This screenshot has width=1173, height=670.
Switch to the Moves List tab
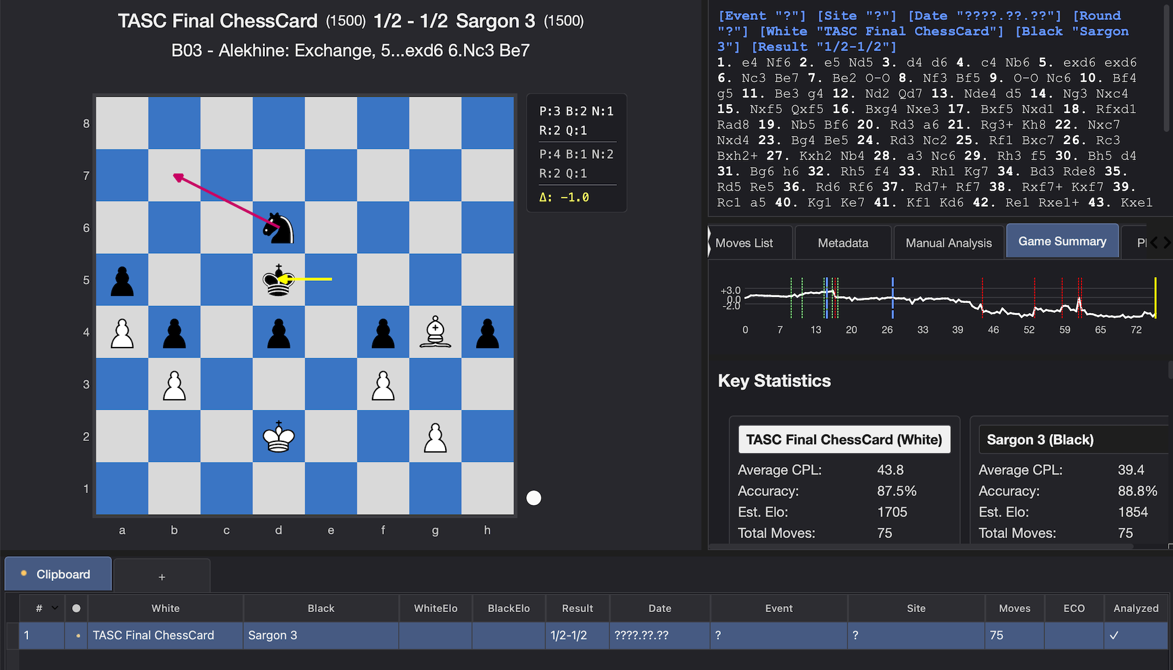coord(744,243)
